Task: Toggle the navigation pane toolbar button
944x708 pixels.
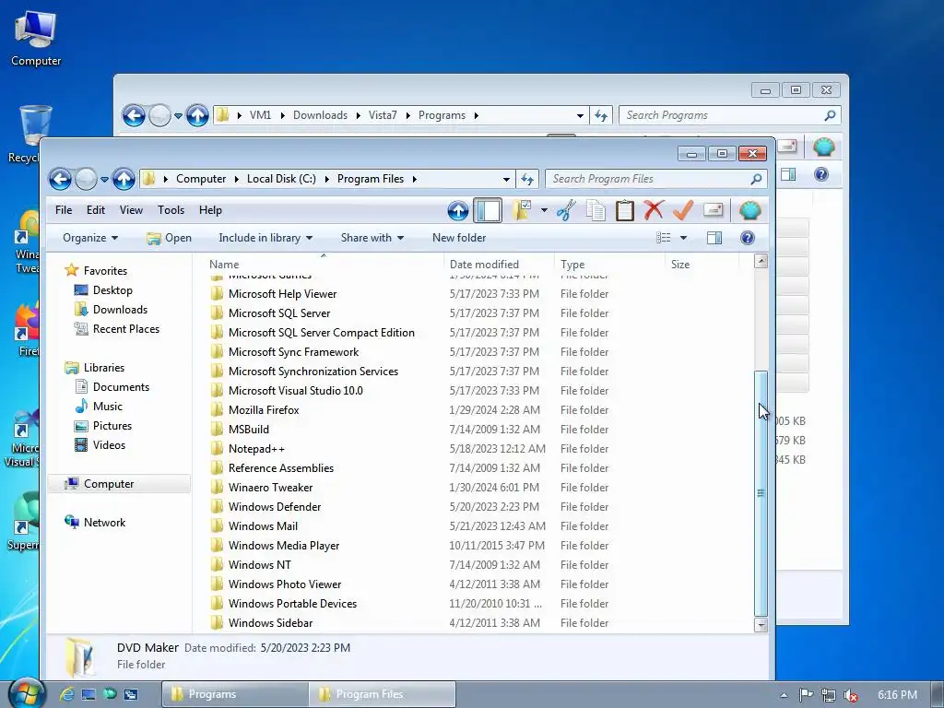Action: (x=488, y=210)
